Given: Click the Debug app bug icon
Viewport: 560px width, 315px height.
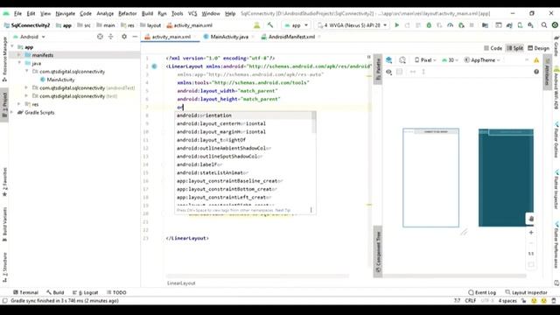Looking at the screenshot, I should click(429, 25).
